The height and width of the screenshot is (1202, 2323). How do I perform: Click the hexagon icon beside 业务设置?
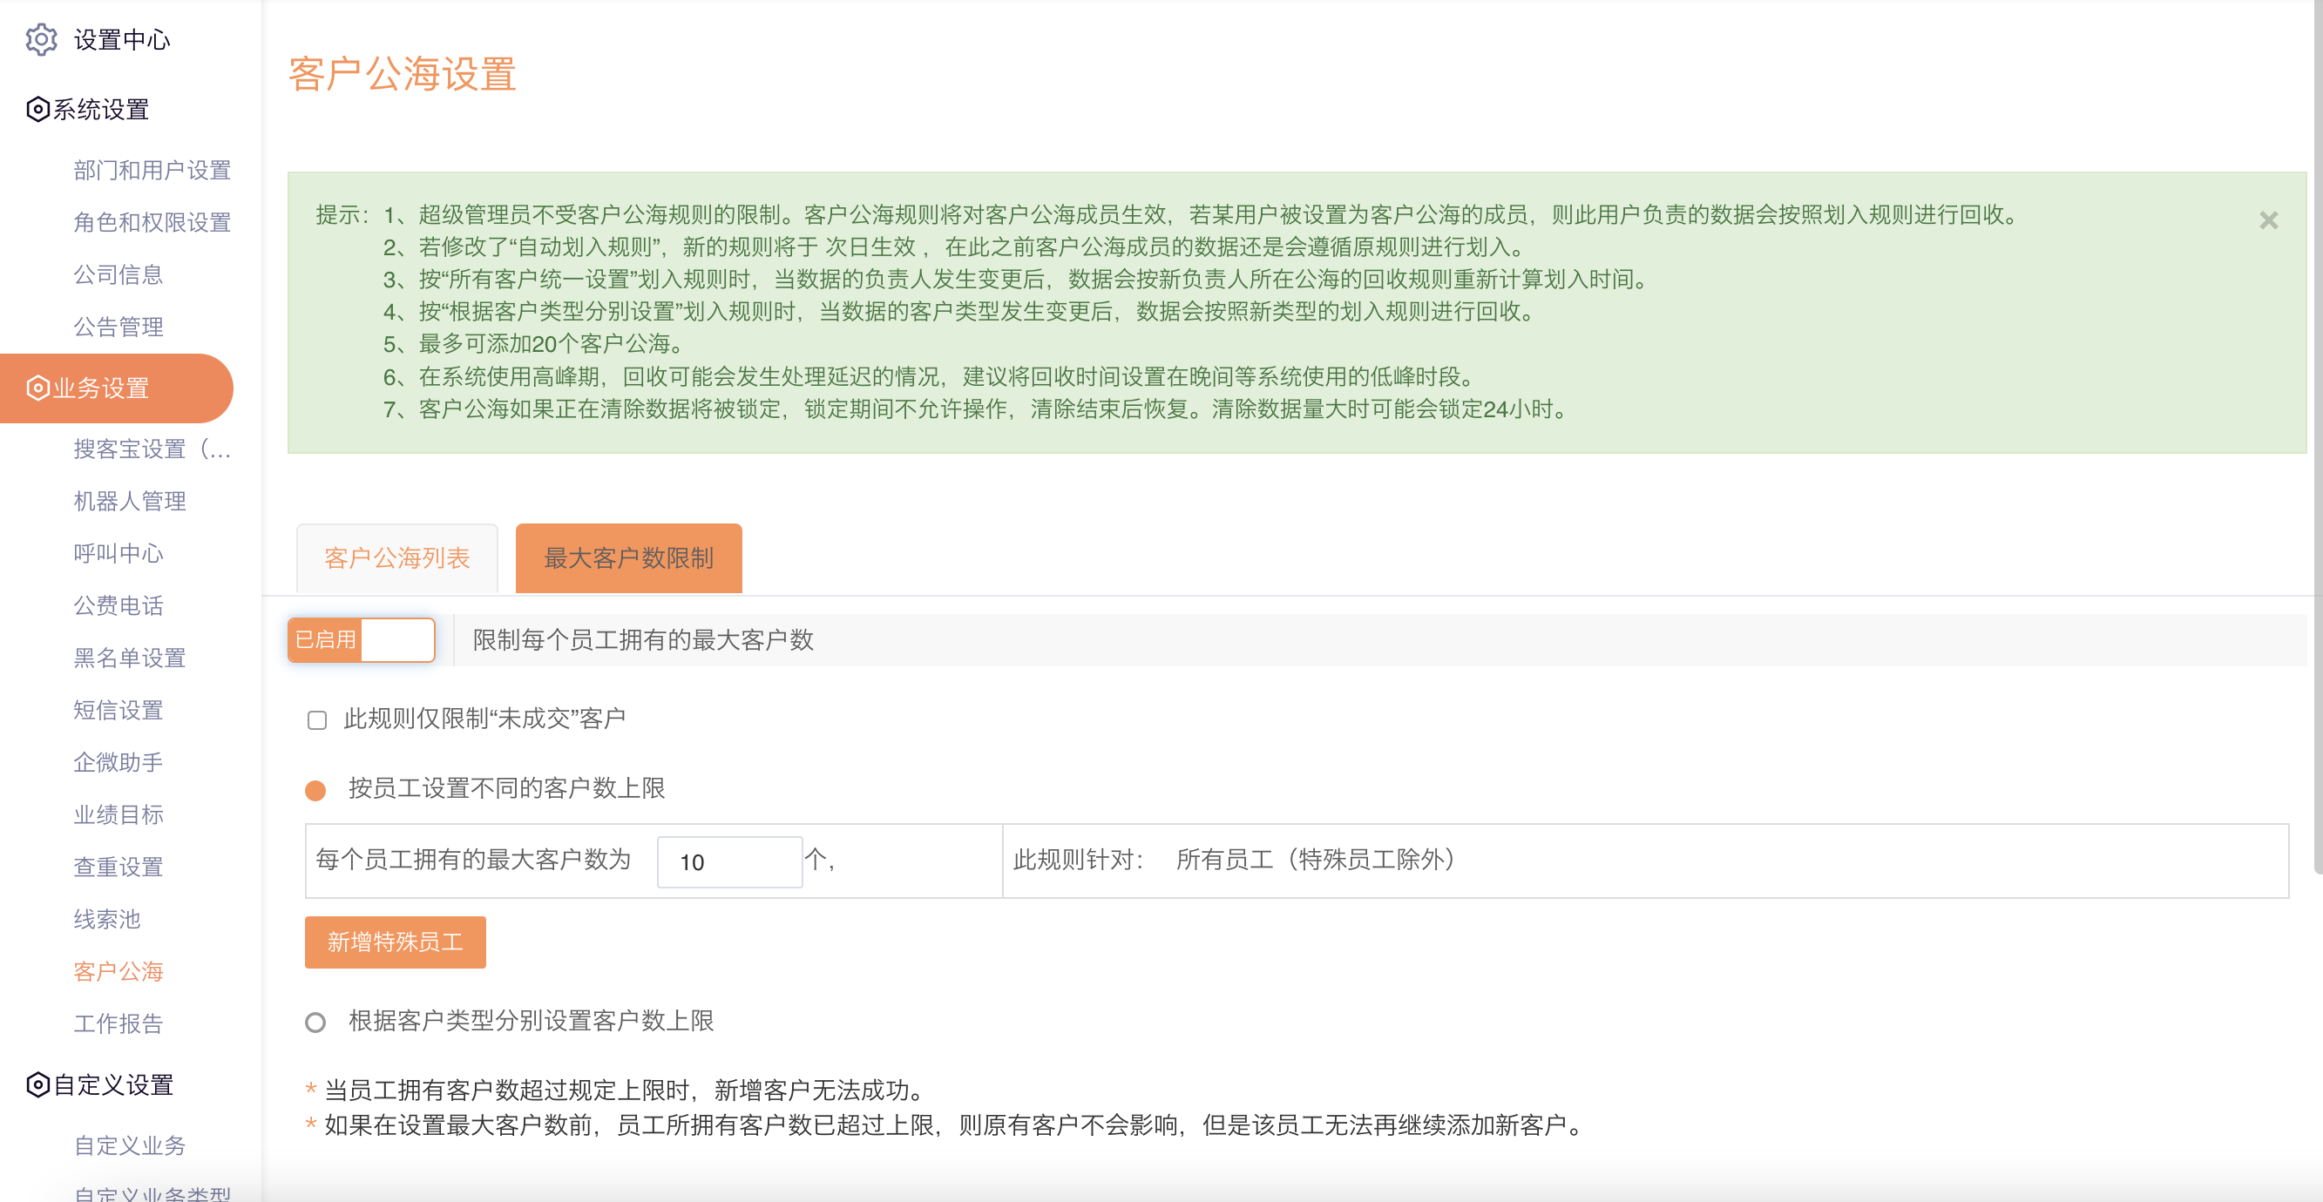tap(37, 388)
